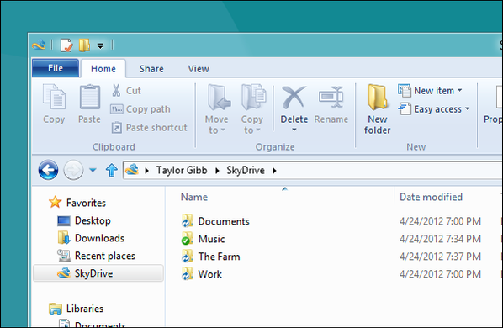Click the Desktop monitor icon in sidebar

(x=64, y=220)
